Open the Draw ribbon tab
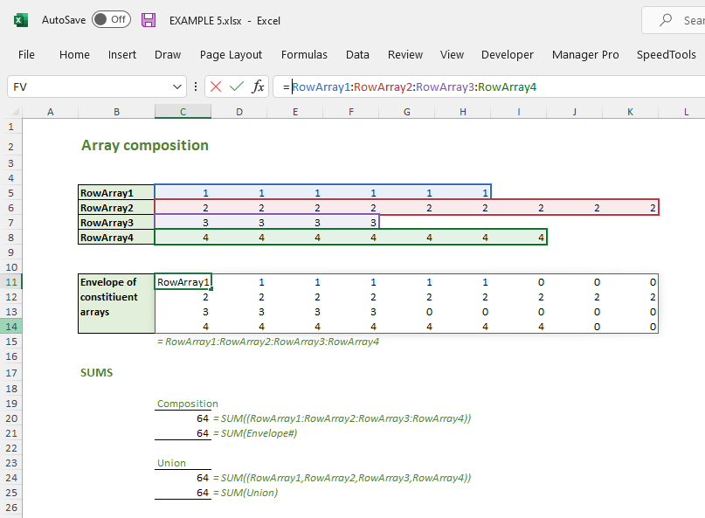The height and width of the screenshot is (518, 705). coord(168,54)
